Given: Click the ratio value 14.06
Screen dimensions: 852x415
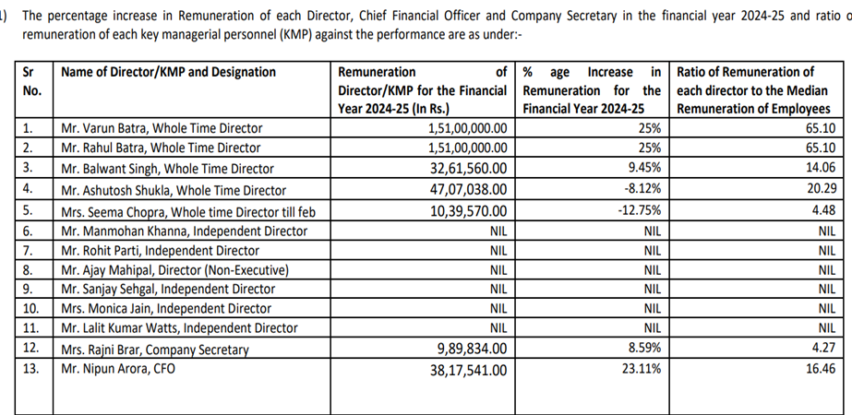Looking at the screenshot, I should (x=820, y=169).
